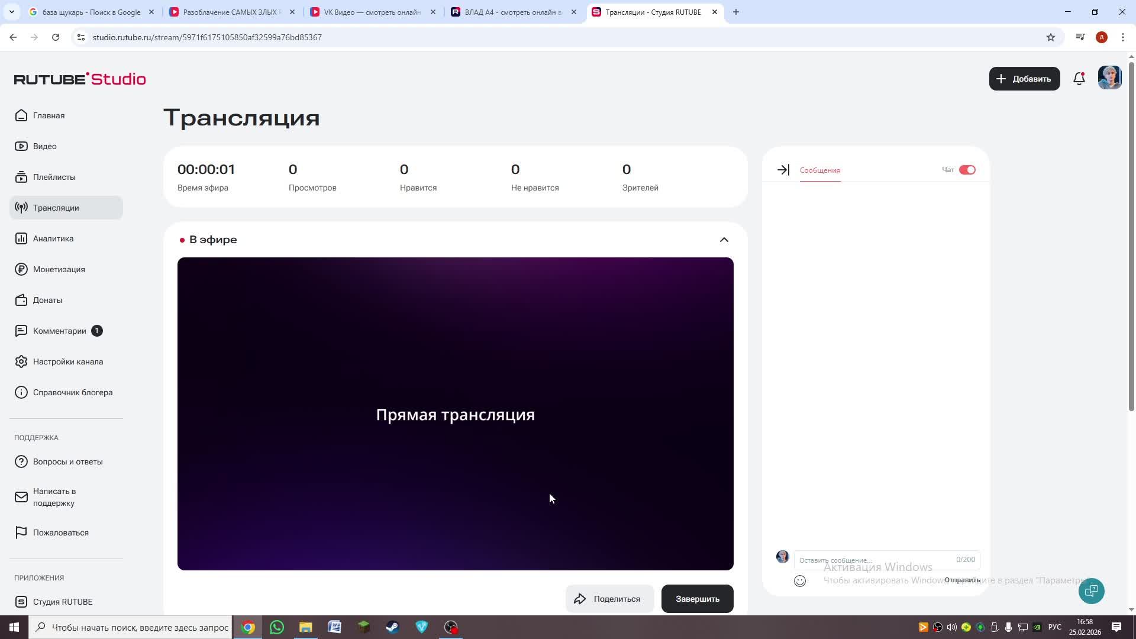Open Настройки канала in the sidebar
The height and width of the screenshot is (639, 1136).
coord(67,362)
